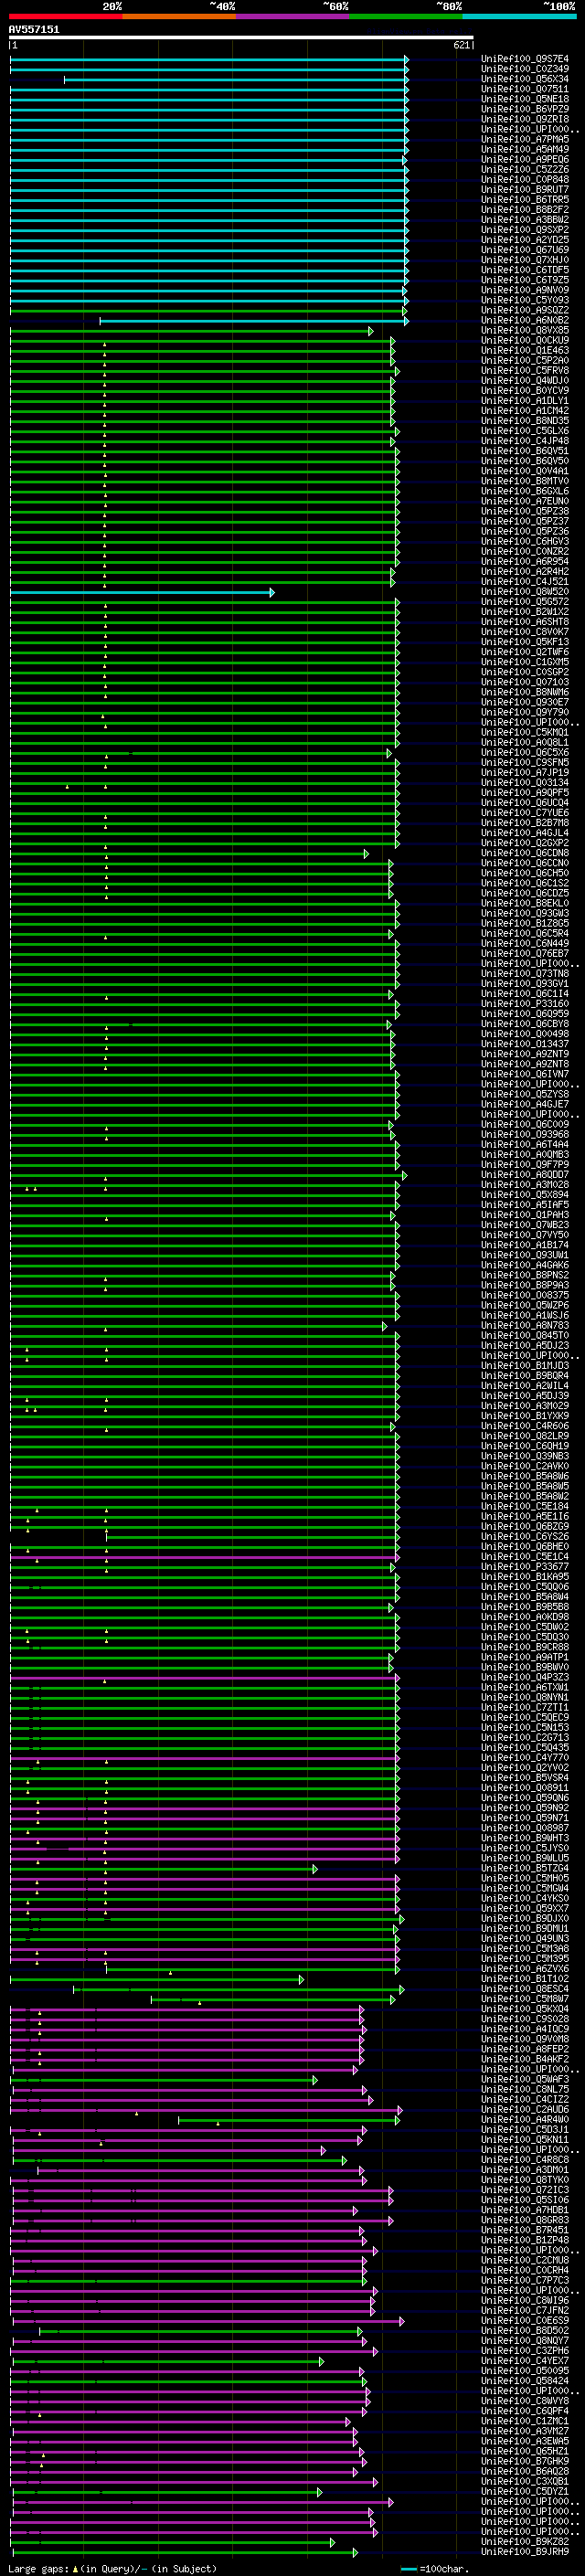Open hit UniRef100_Q8ESC4
This screenshot has height=2576, width=585.
525,1989
